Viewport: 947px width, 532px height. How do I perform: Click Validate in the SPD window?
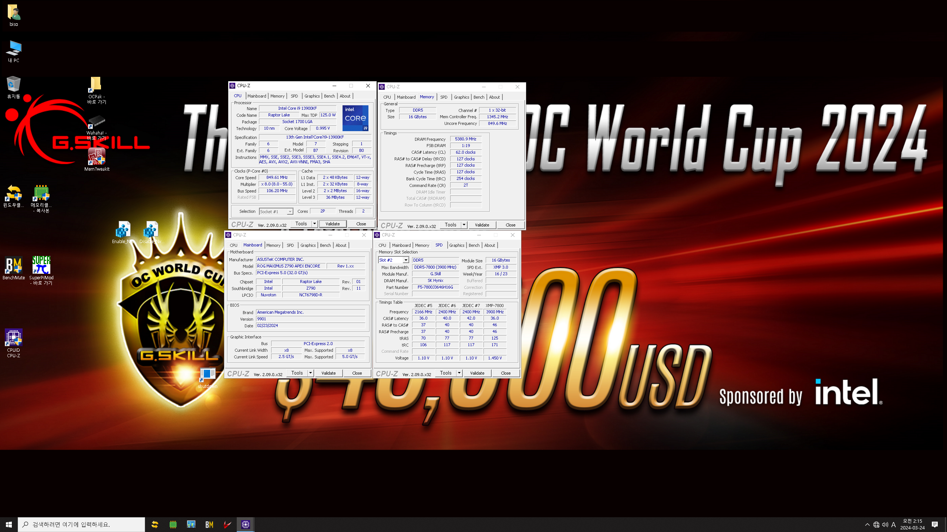(477, 373)
